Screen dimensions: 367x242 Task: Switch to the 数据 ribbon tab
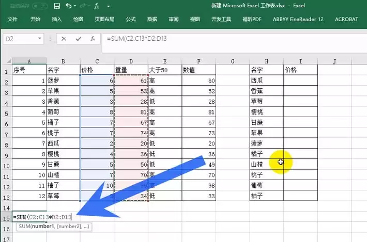click(152, 20)
